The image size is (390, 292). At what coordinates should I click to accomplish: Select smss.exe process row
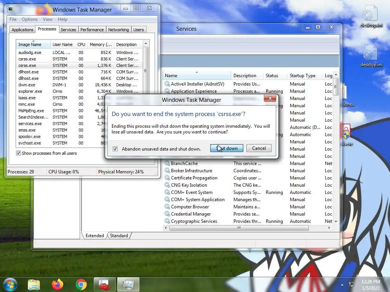point(61,130)
